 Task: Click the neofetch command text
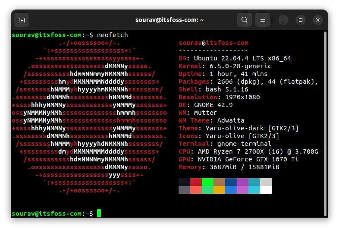click(x=113, y=35)
